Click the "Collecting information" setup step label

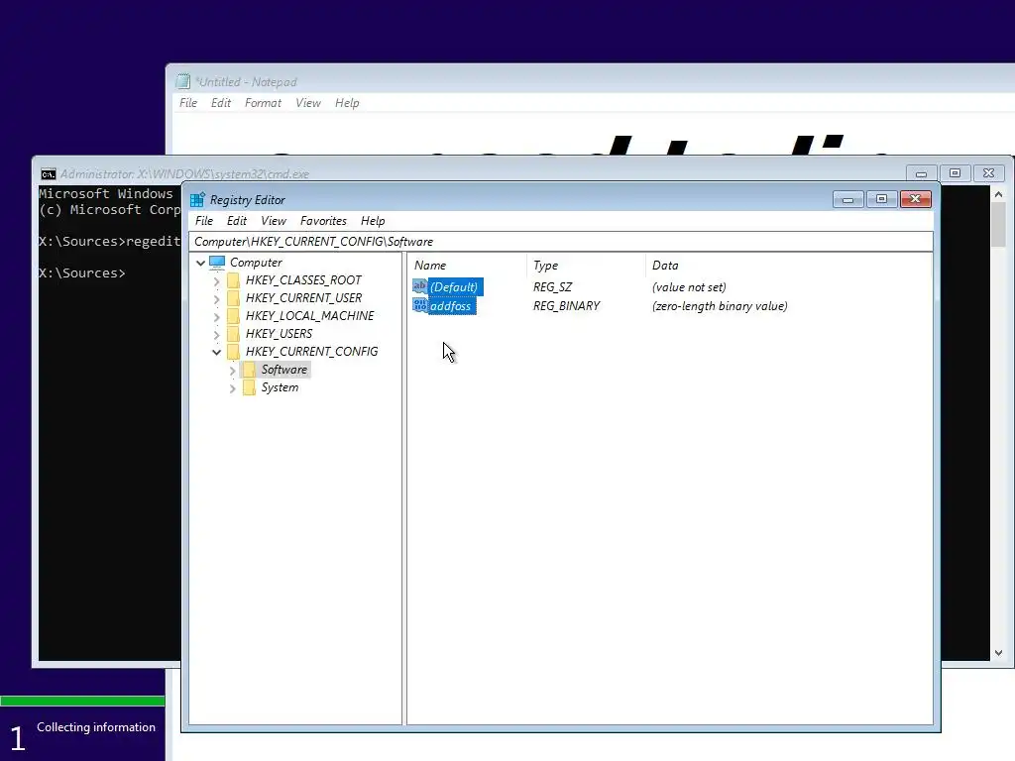(x=96, y=727)
